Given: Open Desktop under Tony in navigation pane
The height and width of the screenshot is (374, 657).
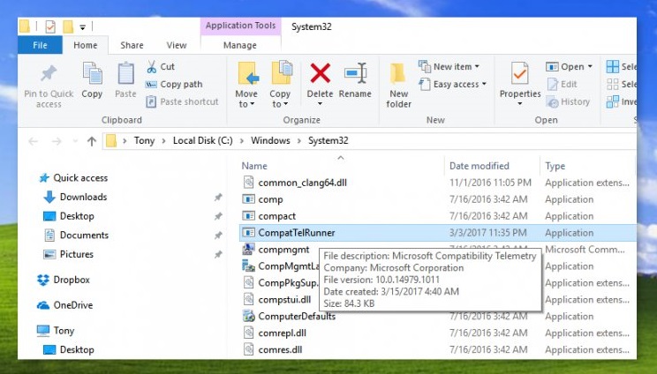Looking at the screenshot, I should click(x=77, y=349).
